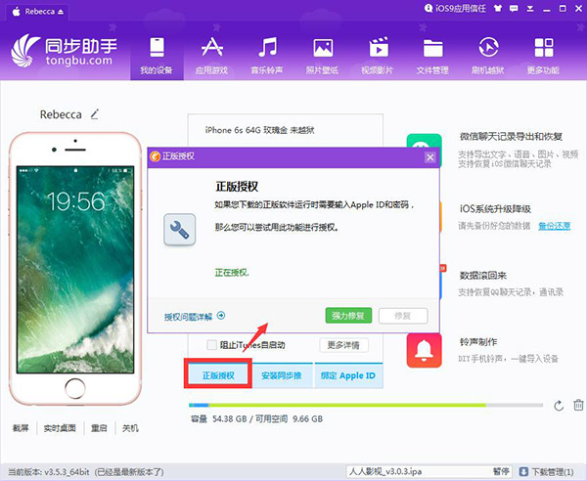Open the 铃声制作 bell icon
The width and height of the screenshot is (587, 481).
click(425, 350)
